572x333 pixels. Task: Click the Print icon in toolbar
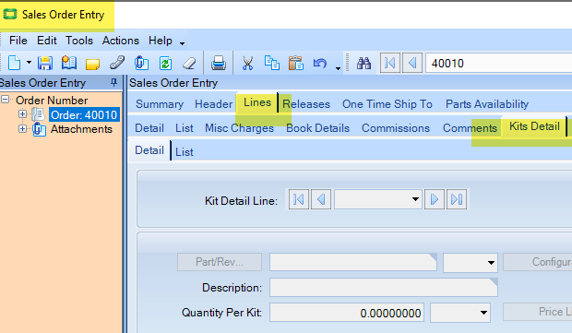(218, 63)
